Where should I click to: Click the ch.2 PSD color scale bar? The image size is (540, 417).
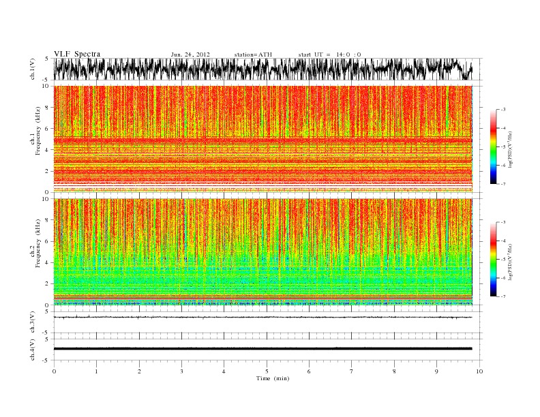tap(493, 259)
